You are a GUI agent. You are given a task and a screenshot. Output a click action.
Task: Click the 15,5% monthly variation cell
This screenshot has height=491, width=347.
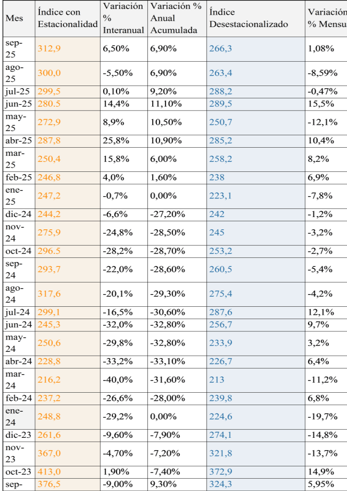[x=317, y=104]
